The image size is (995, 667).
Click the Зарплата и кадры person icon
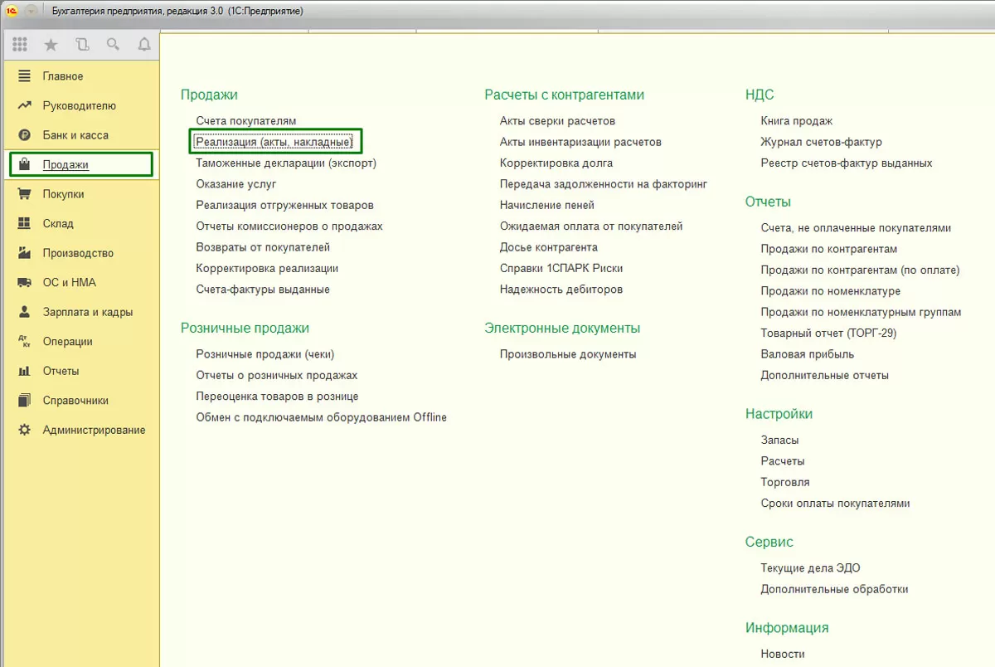coord(25,312)
